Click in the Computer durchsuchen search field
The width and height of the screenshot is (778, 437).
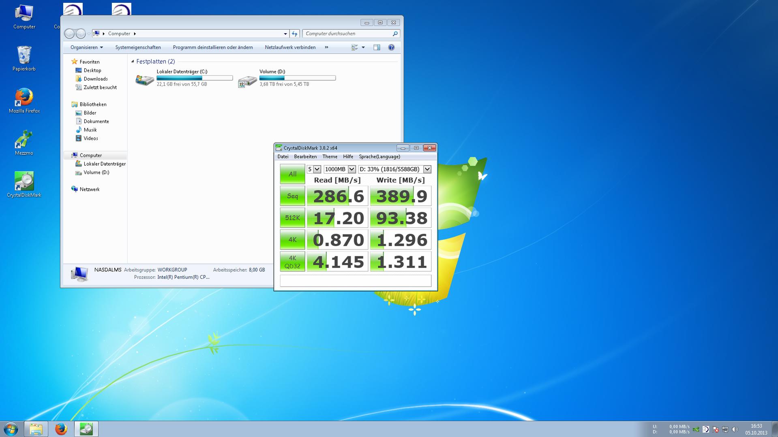347,34
